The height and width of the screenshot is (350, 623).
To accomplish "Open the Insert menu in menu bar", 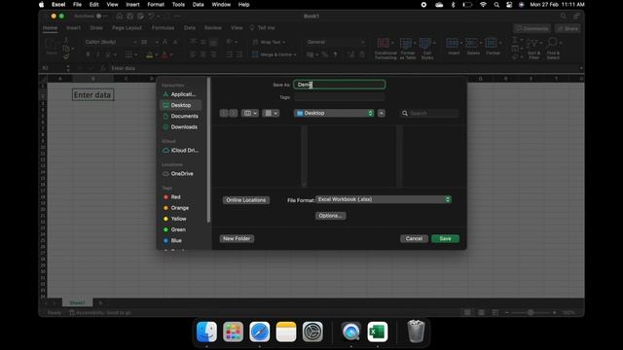I will 132,5.
